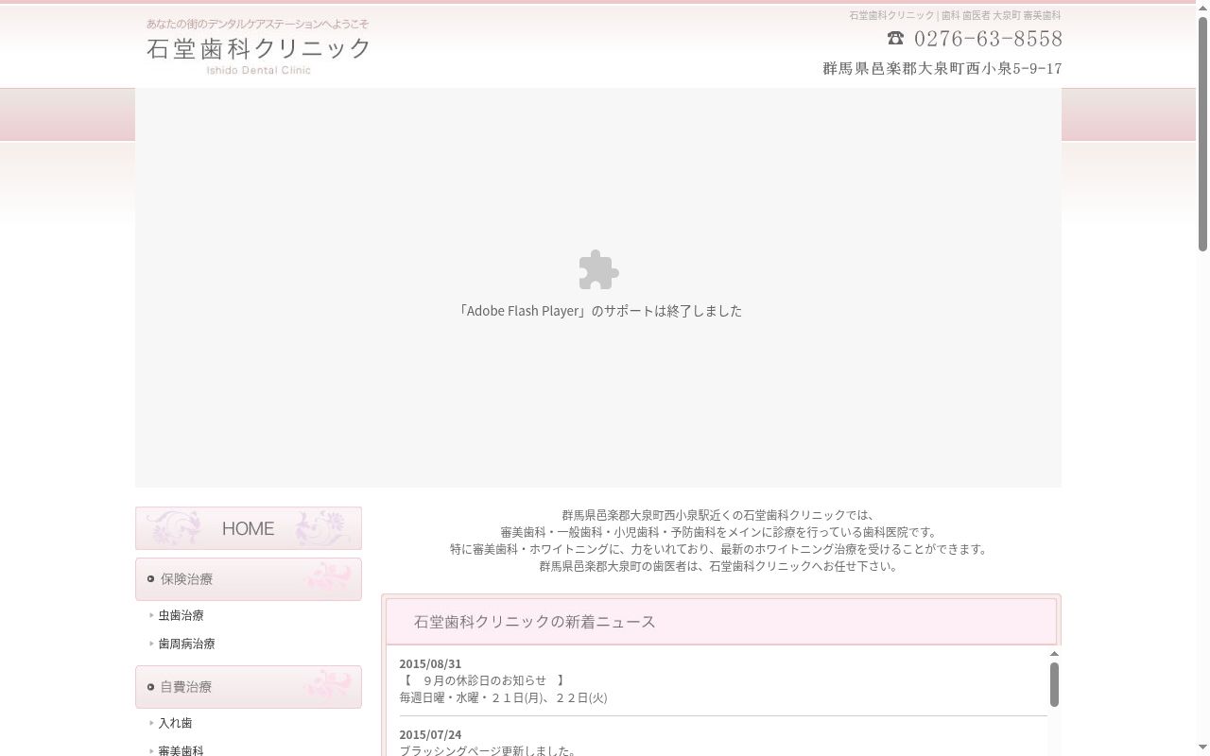The height and width of the screenshot is (756, 1210).
Task: Click the address 群馬県邑楽郡大泉町西小泉5-9-17
Action: [942, 69]
